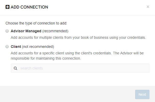Click the Next button
The image size is (155, 102).
[142, 94]
